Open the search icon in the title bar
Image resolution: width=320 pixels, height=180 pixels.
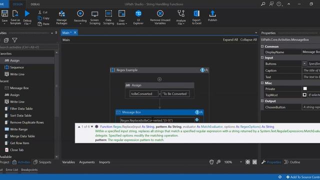pyautogui.click(x=263, y=4)
